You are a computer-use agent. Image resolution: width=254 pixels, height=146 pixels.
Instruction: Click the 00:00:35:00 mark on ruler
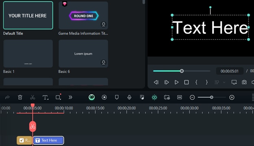[221, 108]
